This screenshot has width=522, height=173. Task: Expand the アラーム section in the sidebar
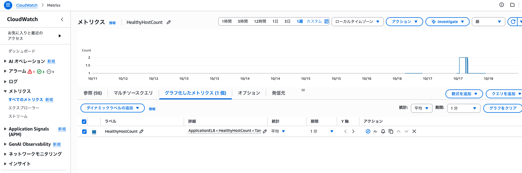click(5, 71)
